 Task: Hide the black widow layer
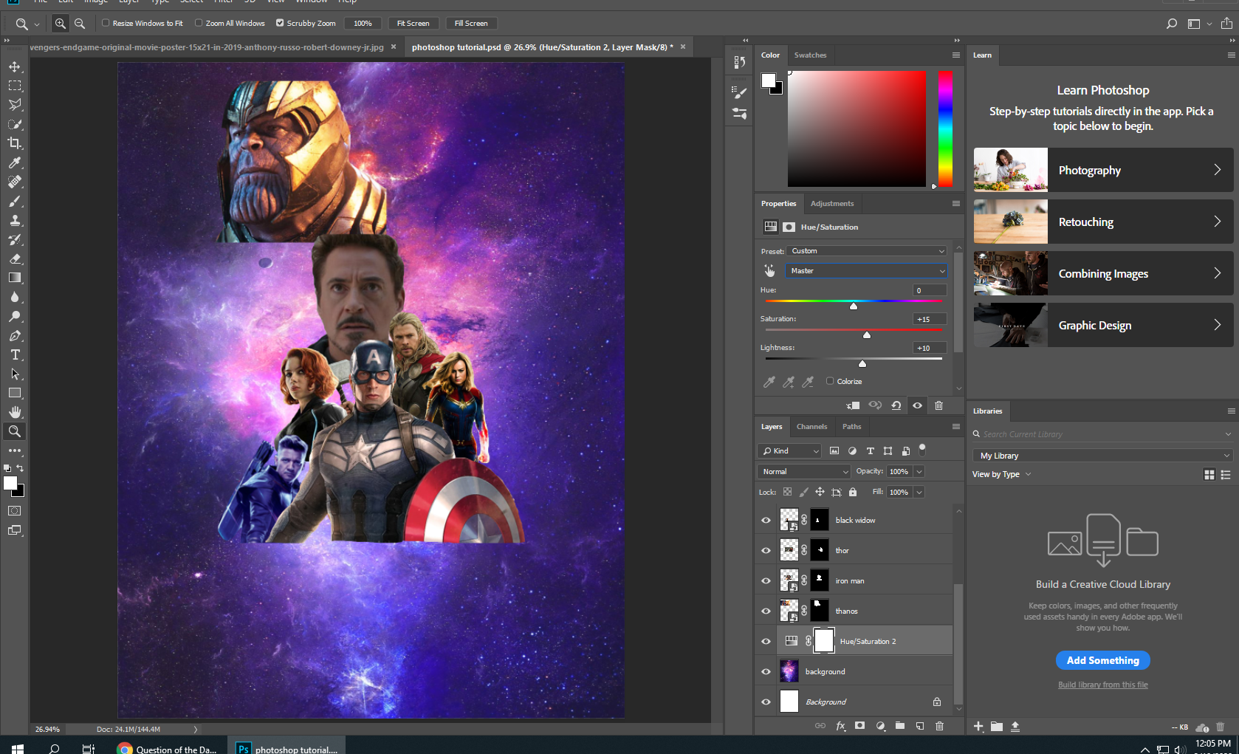coord(766,520)
